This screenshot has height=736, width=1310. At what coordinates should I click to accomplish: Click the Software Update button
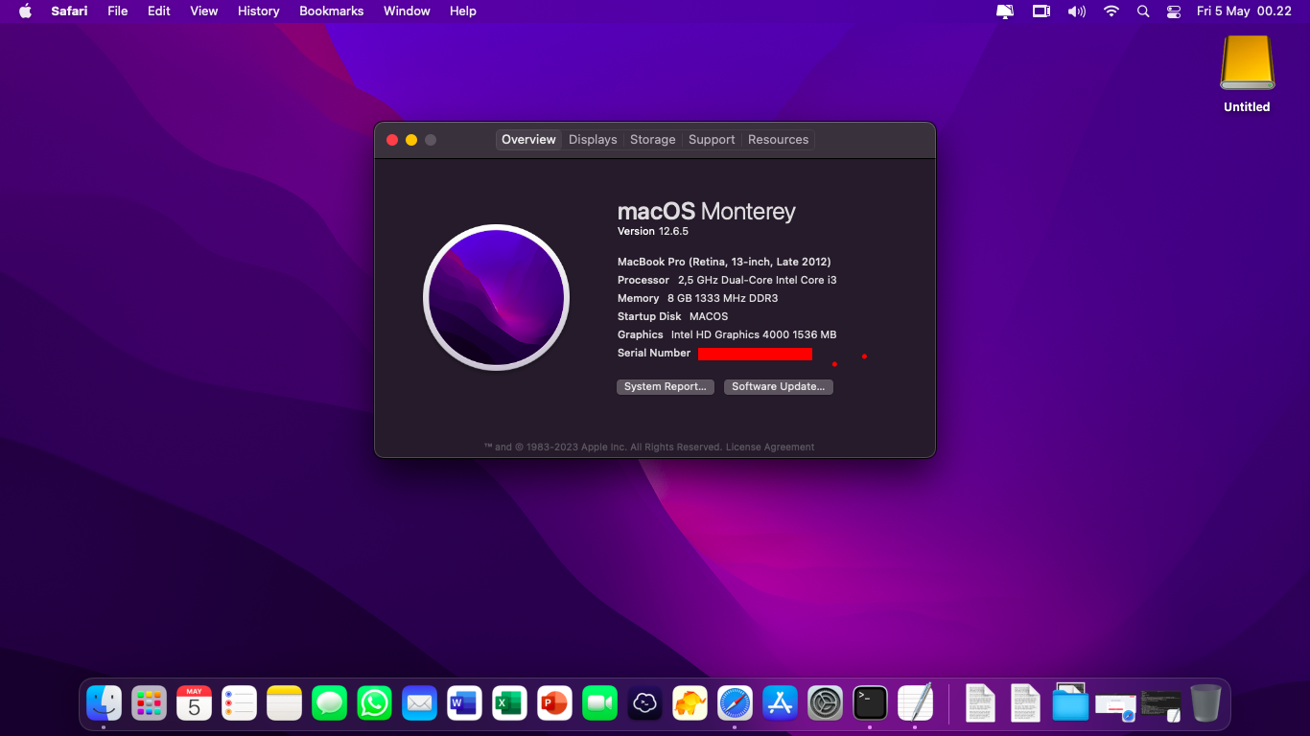pos(779,387)
